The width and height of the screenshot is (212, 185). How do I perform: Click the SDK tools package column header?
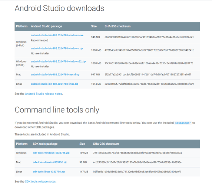45,144
